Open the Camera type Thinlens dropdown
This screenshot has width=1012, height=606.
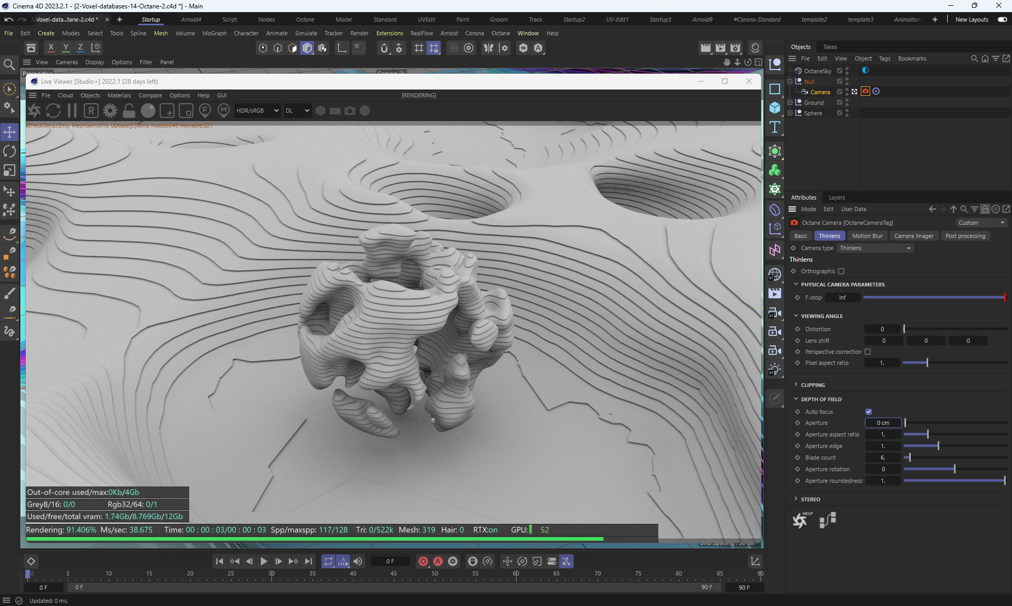coord(875,248)
